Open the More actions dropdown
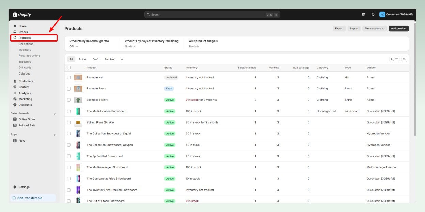Image resolution: width=425 pixels, height=212 pixels. click(x=375, y=29)
